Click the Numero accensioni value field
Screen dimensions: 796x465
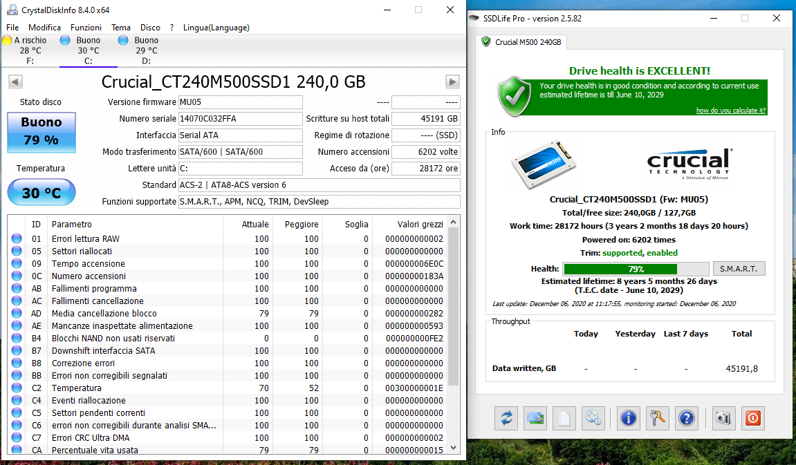[426, 151]
